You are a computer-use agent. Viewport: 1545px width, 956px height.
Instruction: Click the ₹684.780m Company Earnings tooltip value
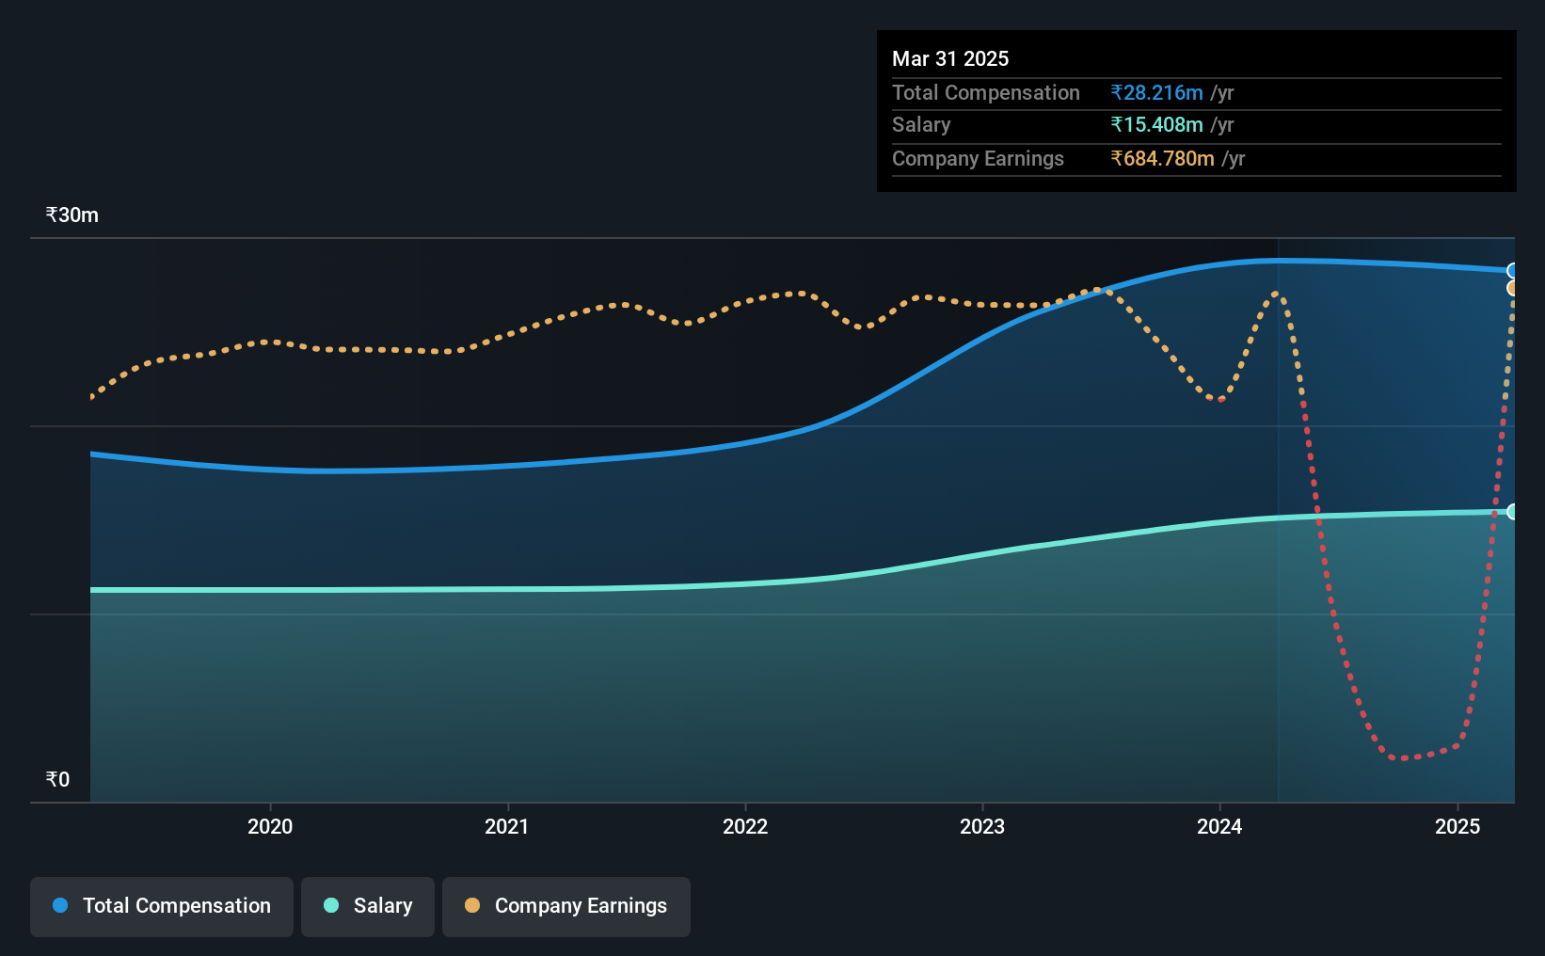[x=1162, y=158]
